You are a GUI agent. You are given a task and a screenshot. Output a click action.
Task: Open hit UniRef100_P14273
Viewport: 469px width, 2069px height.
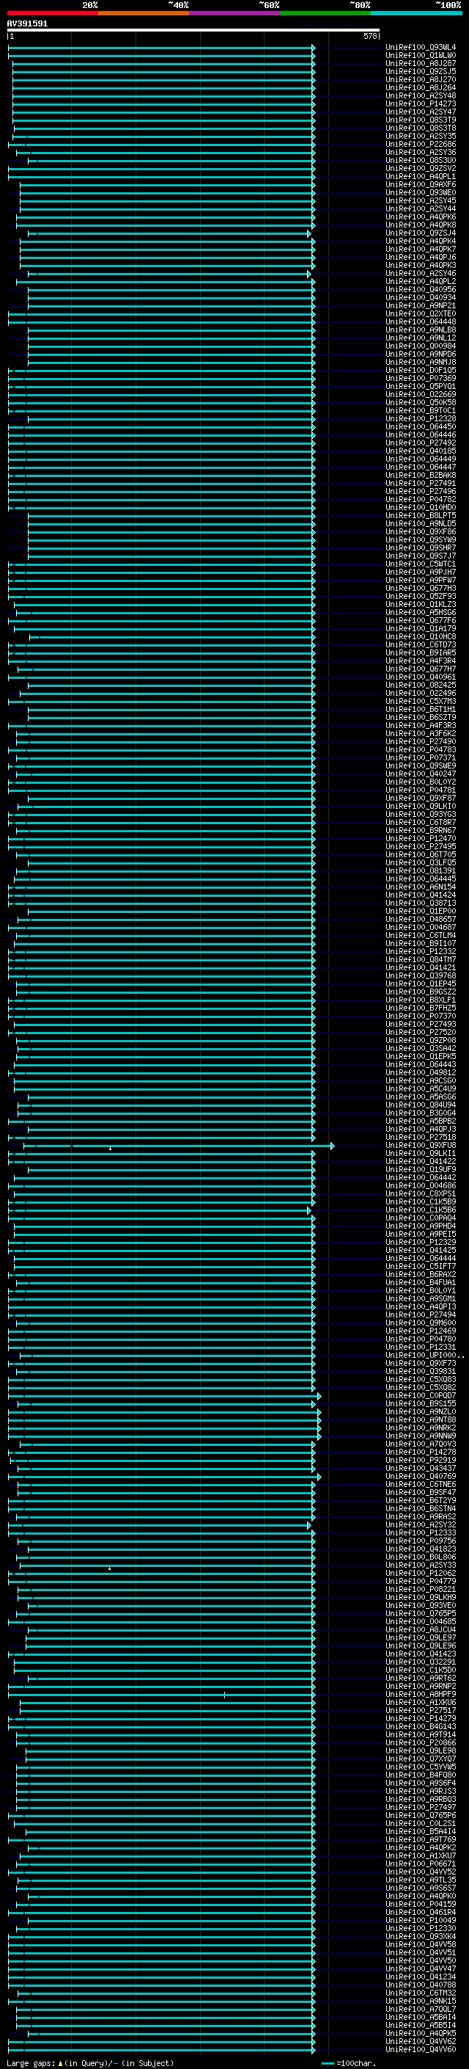coord(420,103)
